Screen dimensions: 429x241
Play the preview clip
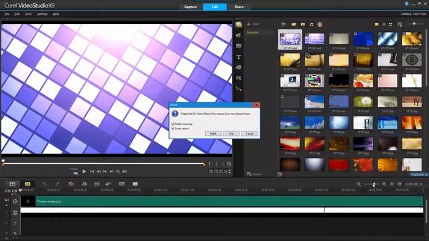tap(84, 171)
